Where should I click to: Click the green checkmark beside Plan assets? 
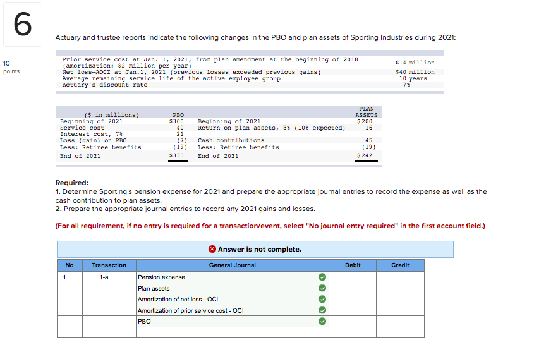click(x=322, y=288)
